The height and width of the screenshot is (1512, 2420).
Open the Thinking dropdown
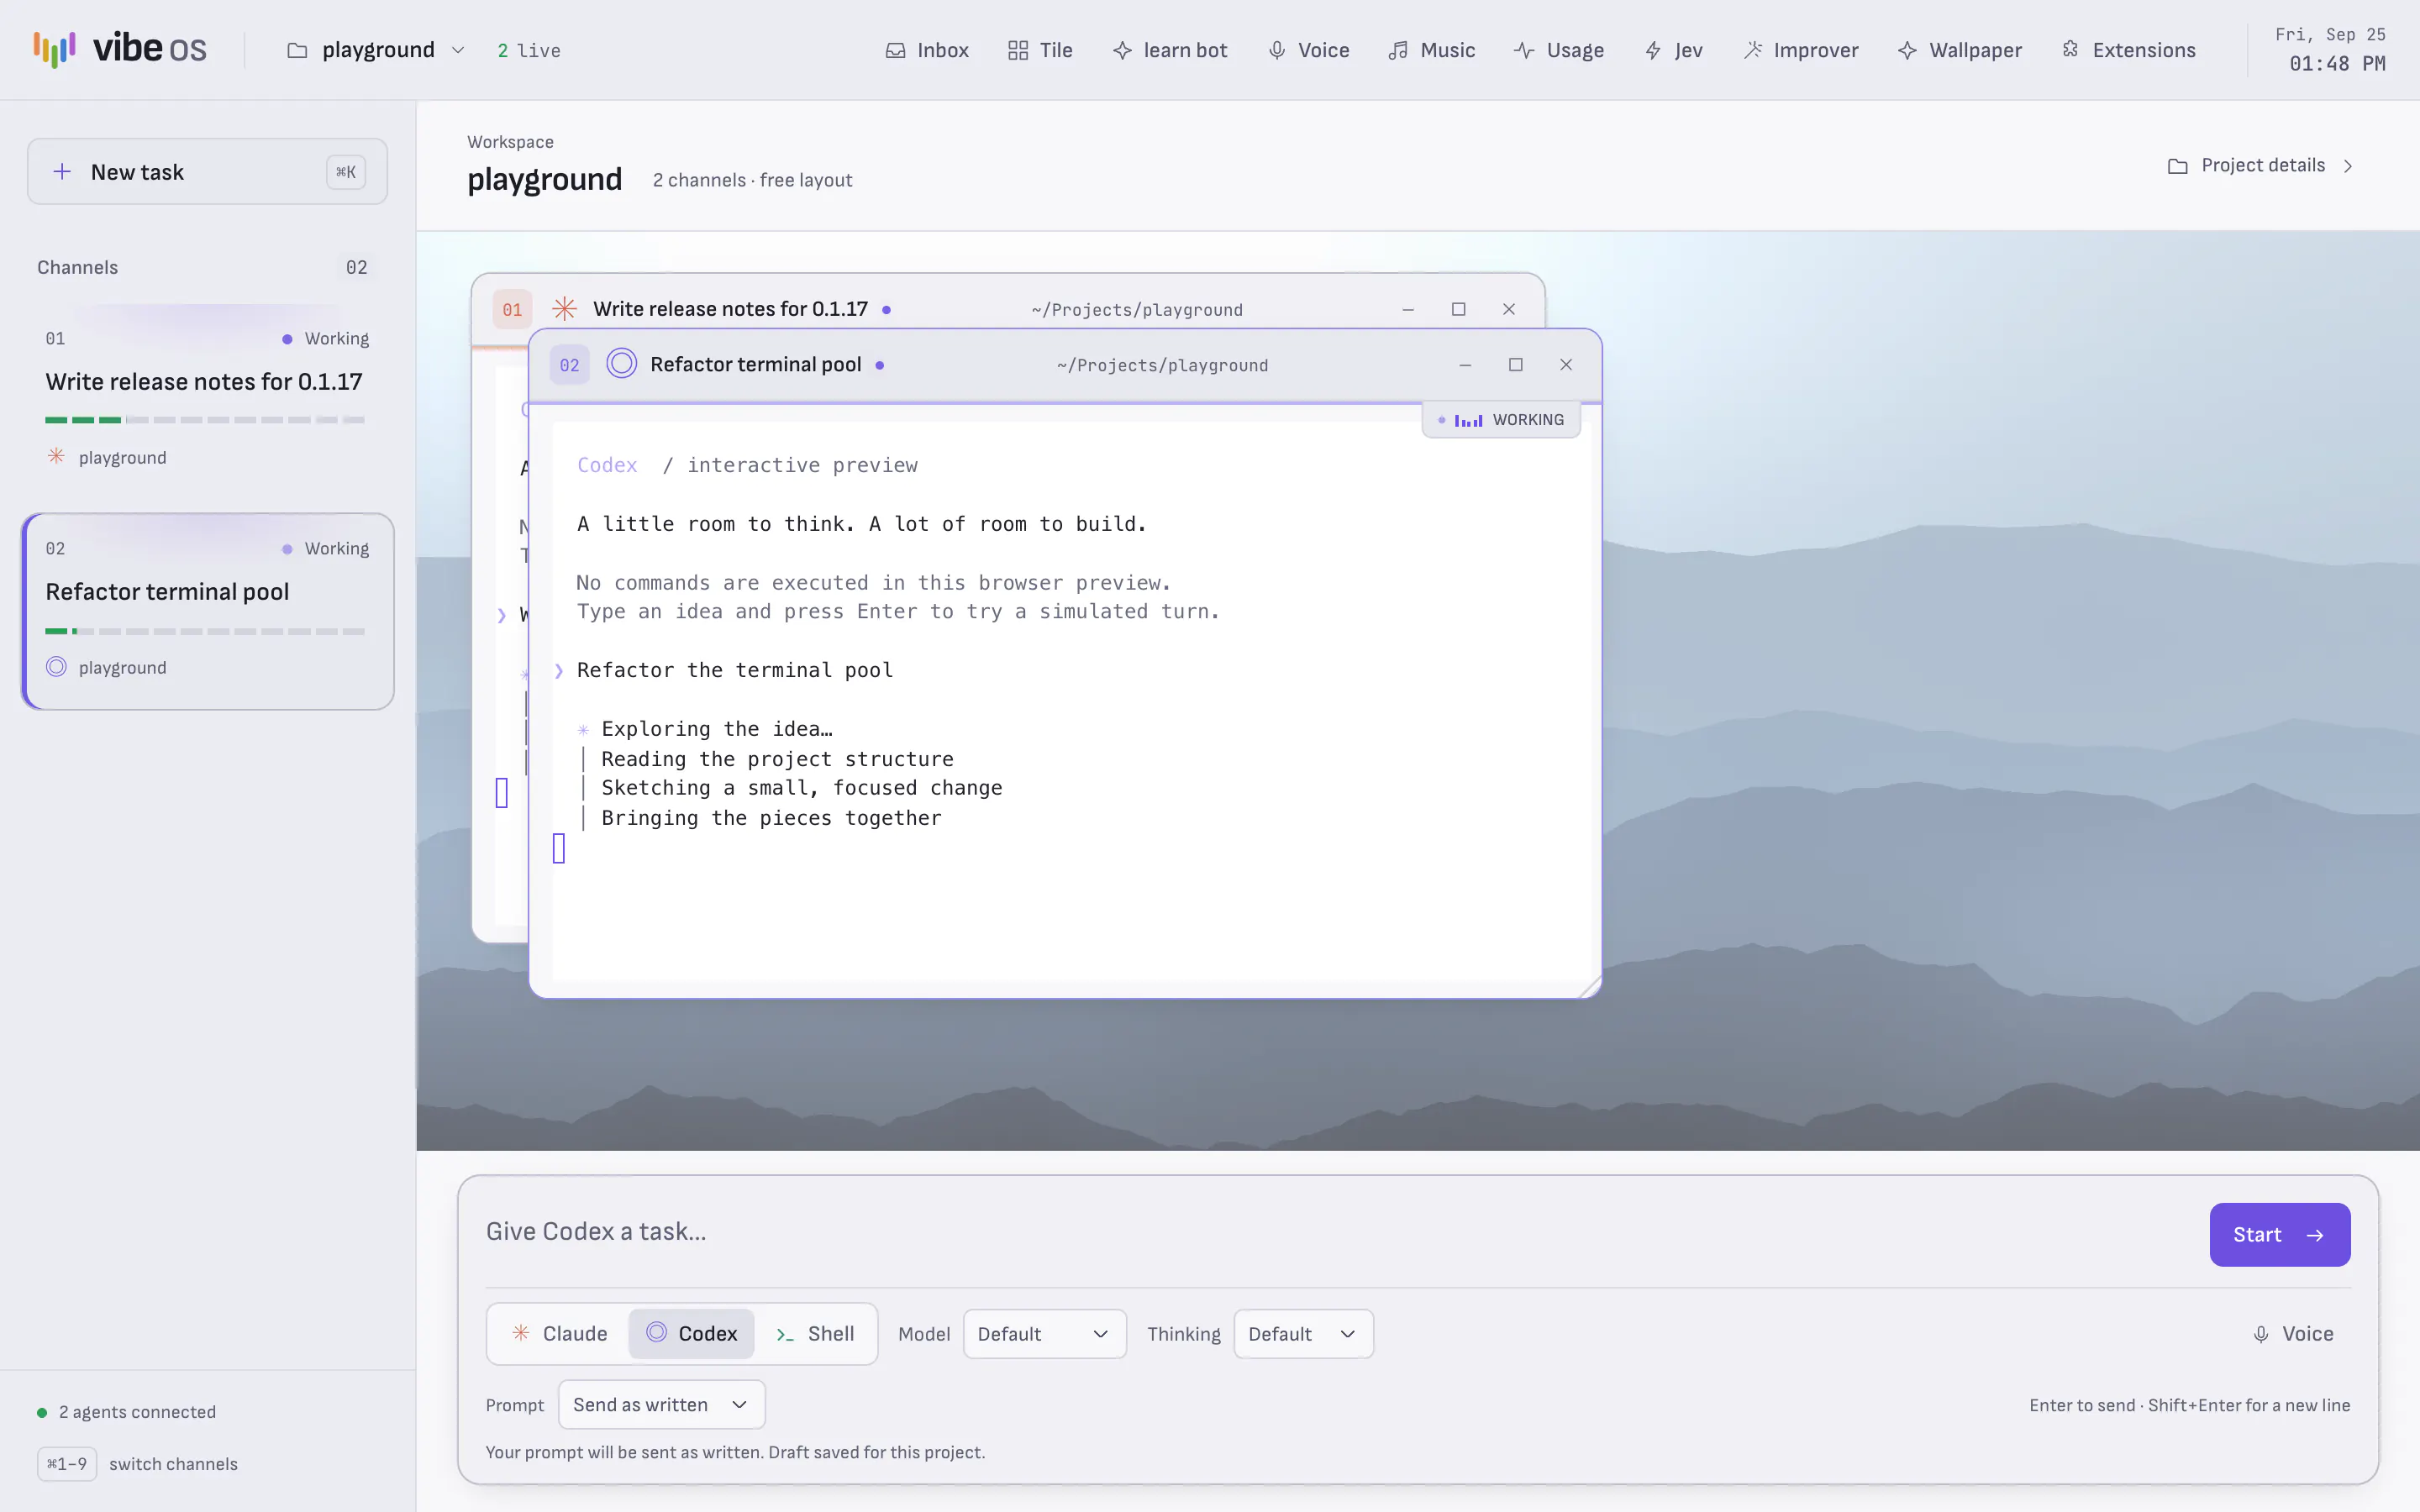pos(1303,1334)
